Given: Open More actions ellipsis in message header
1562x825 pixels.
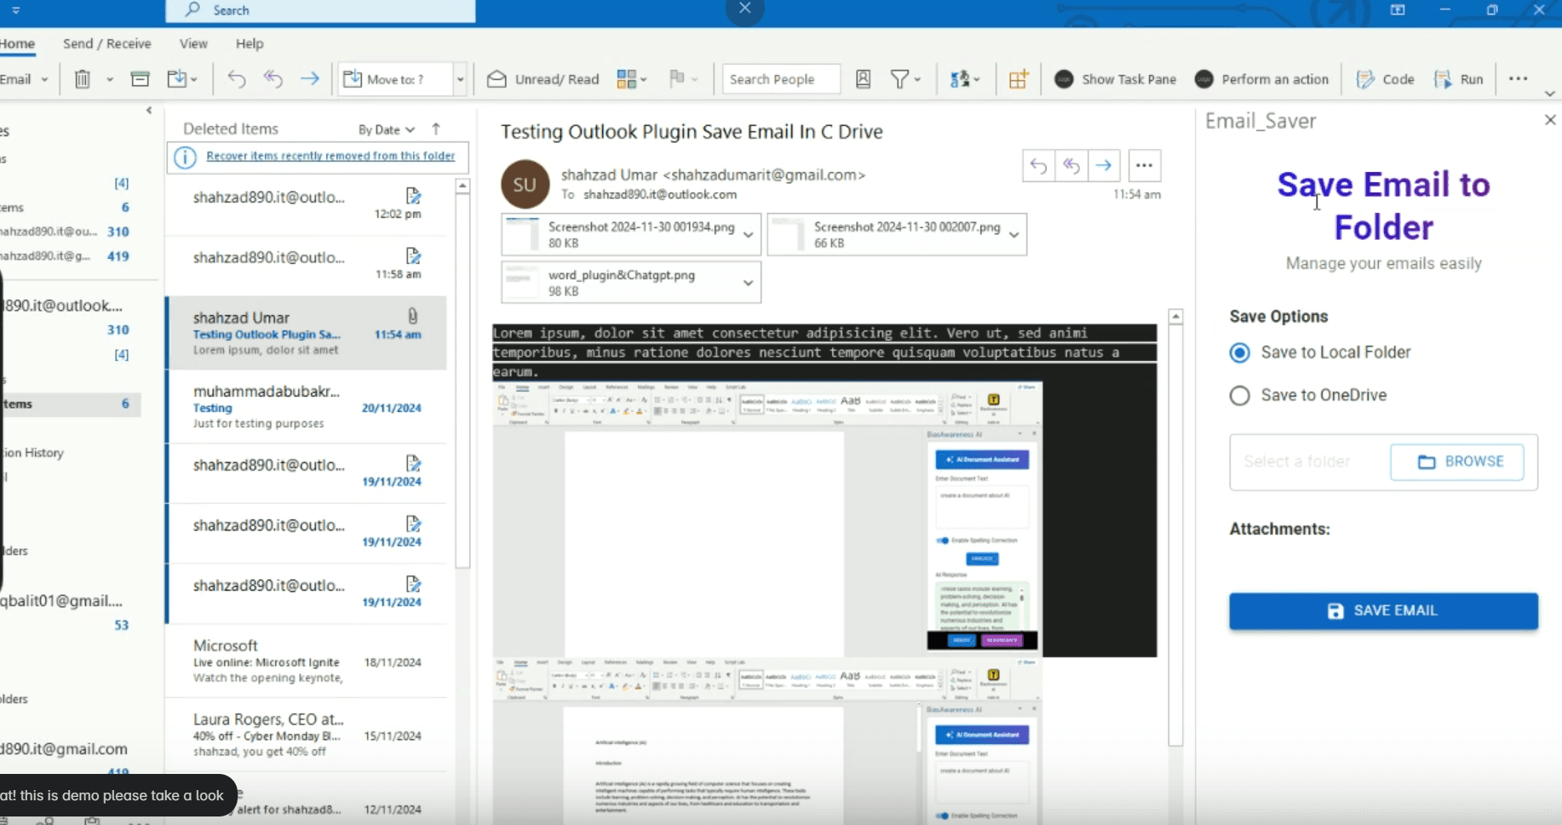Looking at the screenshot, I should point(1144,165).
